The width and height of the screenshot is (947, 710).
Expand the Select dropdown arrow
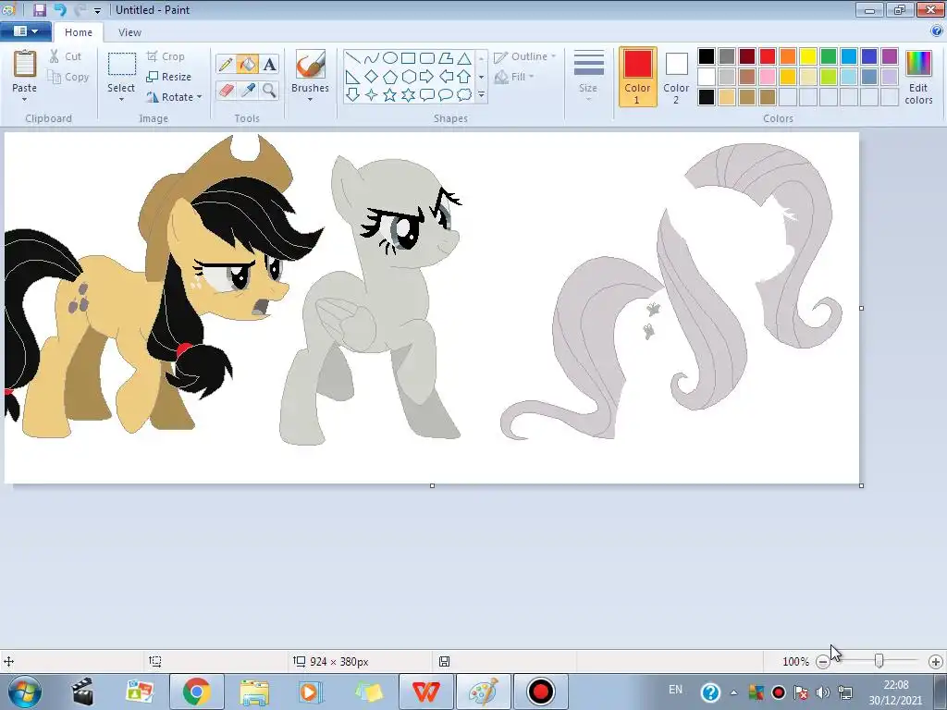121,99
